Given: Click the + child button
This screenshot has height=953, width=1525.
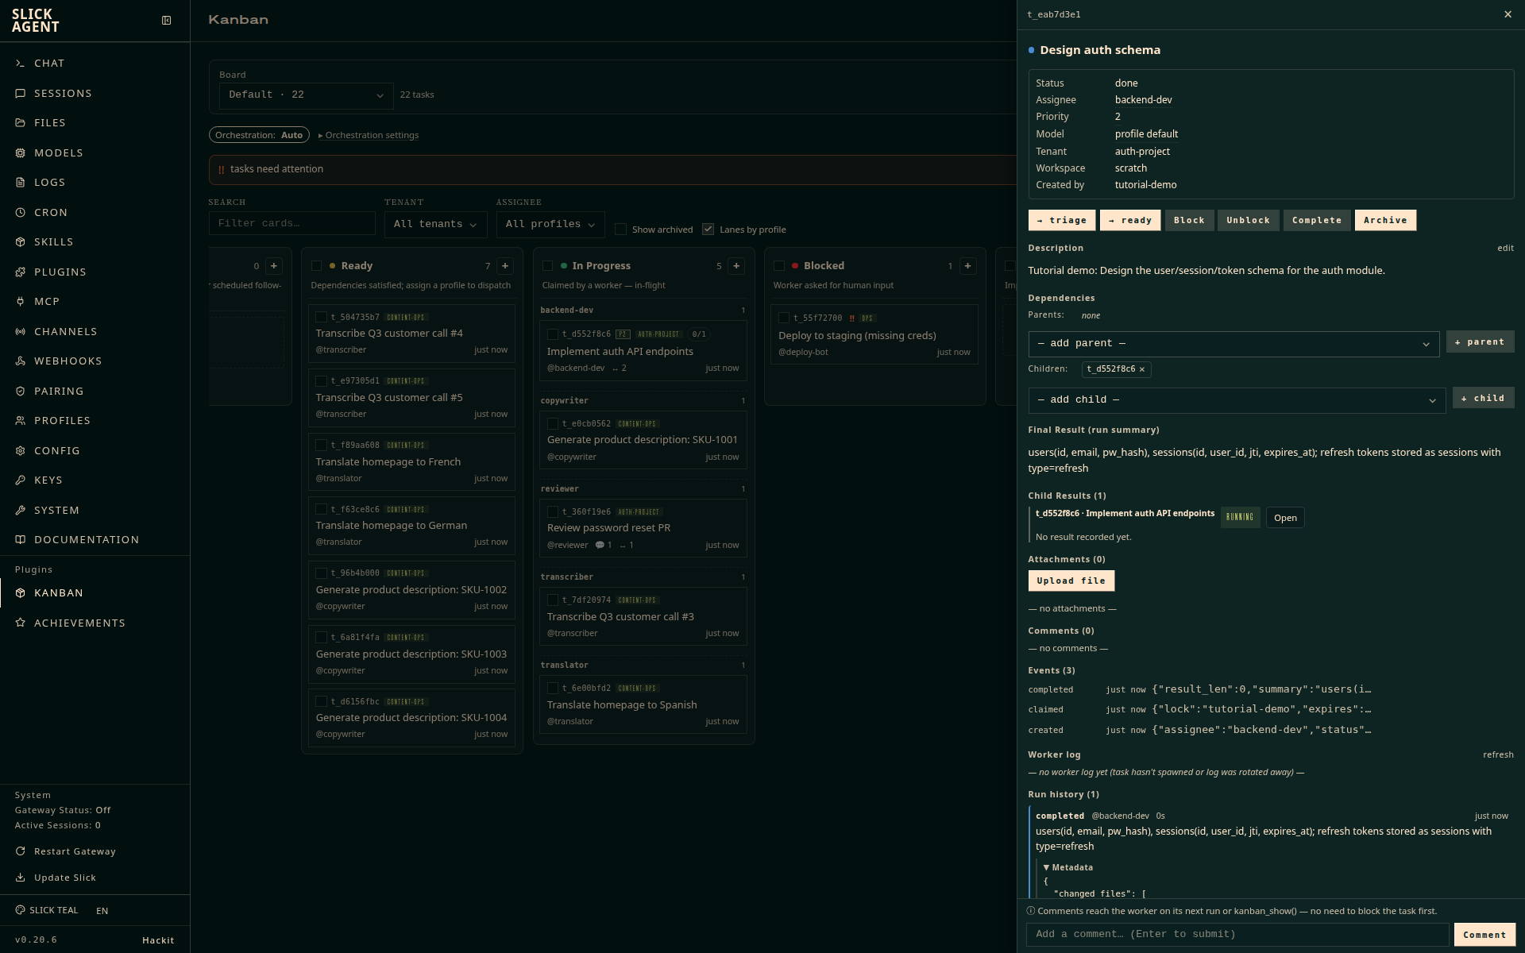Looking at the screenshot, I should [x=1483, y=399].
